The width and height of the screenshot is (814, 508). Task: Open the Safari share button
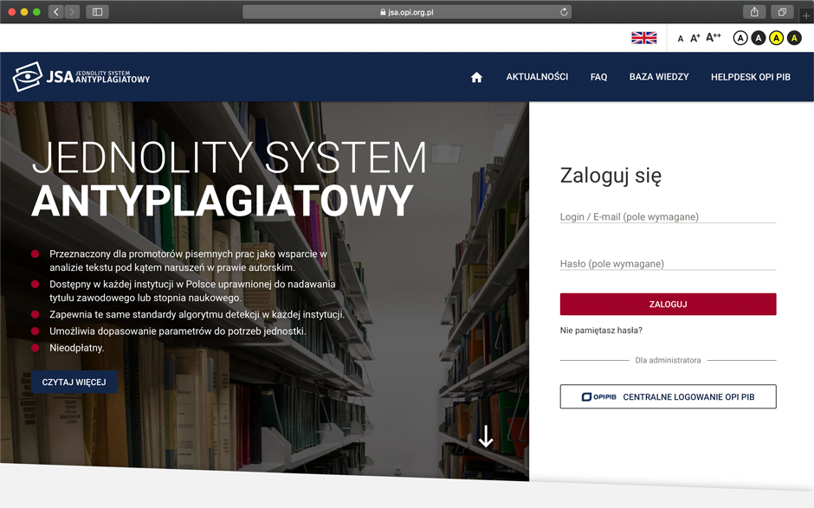point(754,11)
